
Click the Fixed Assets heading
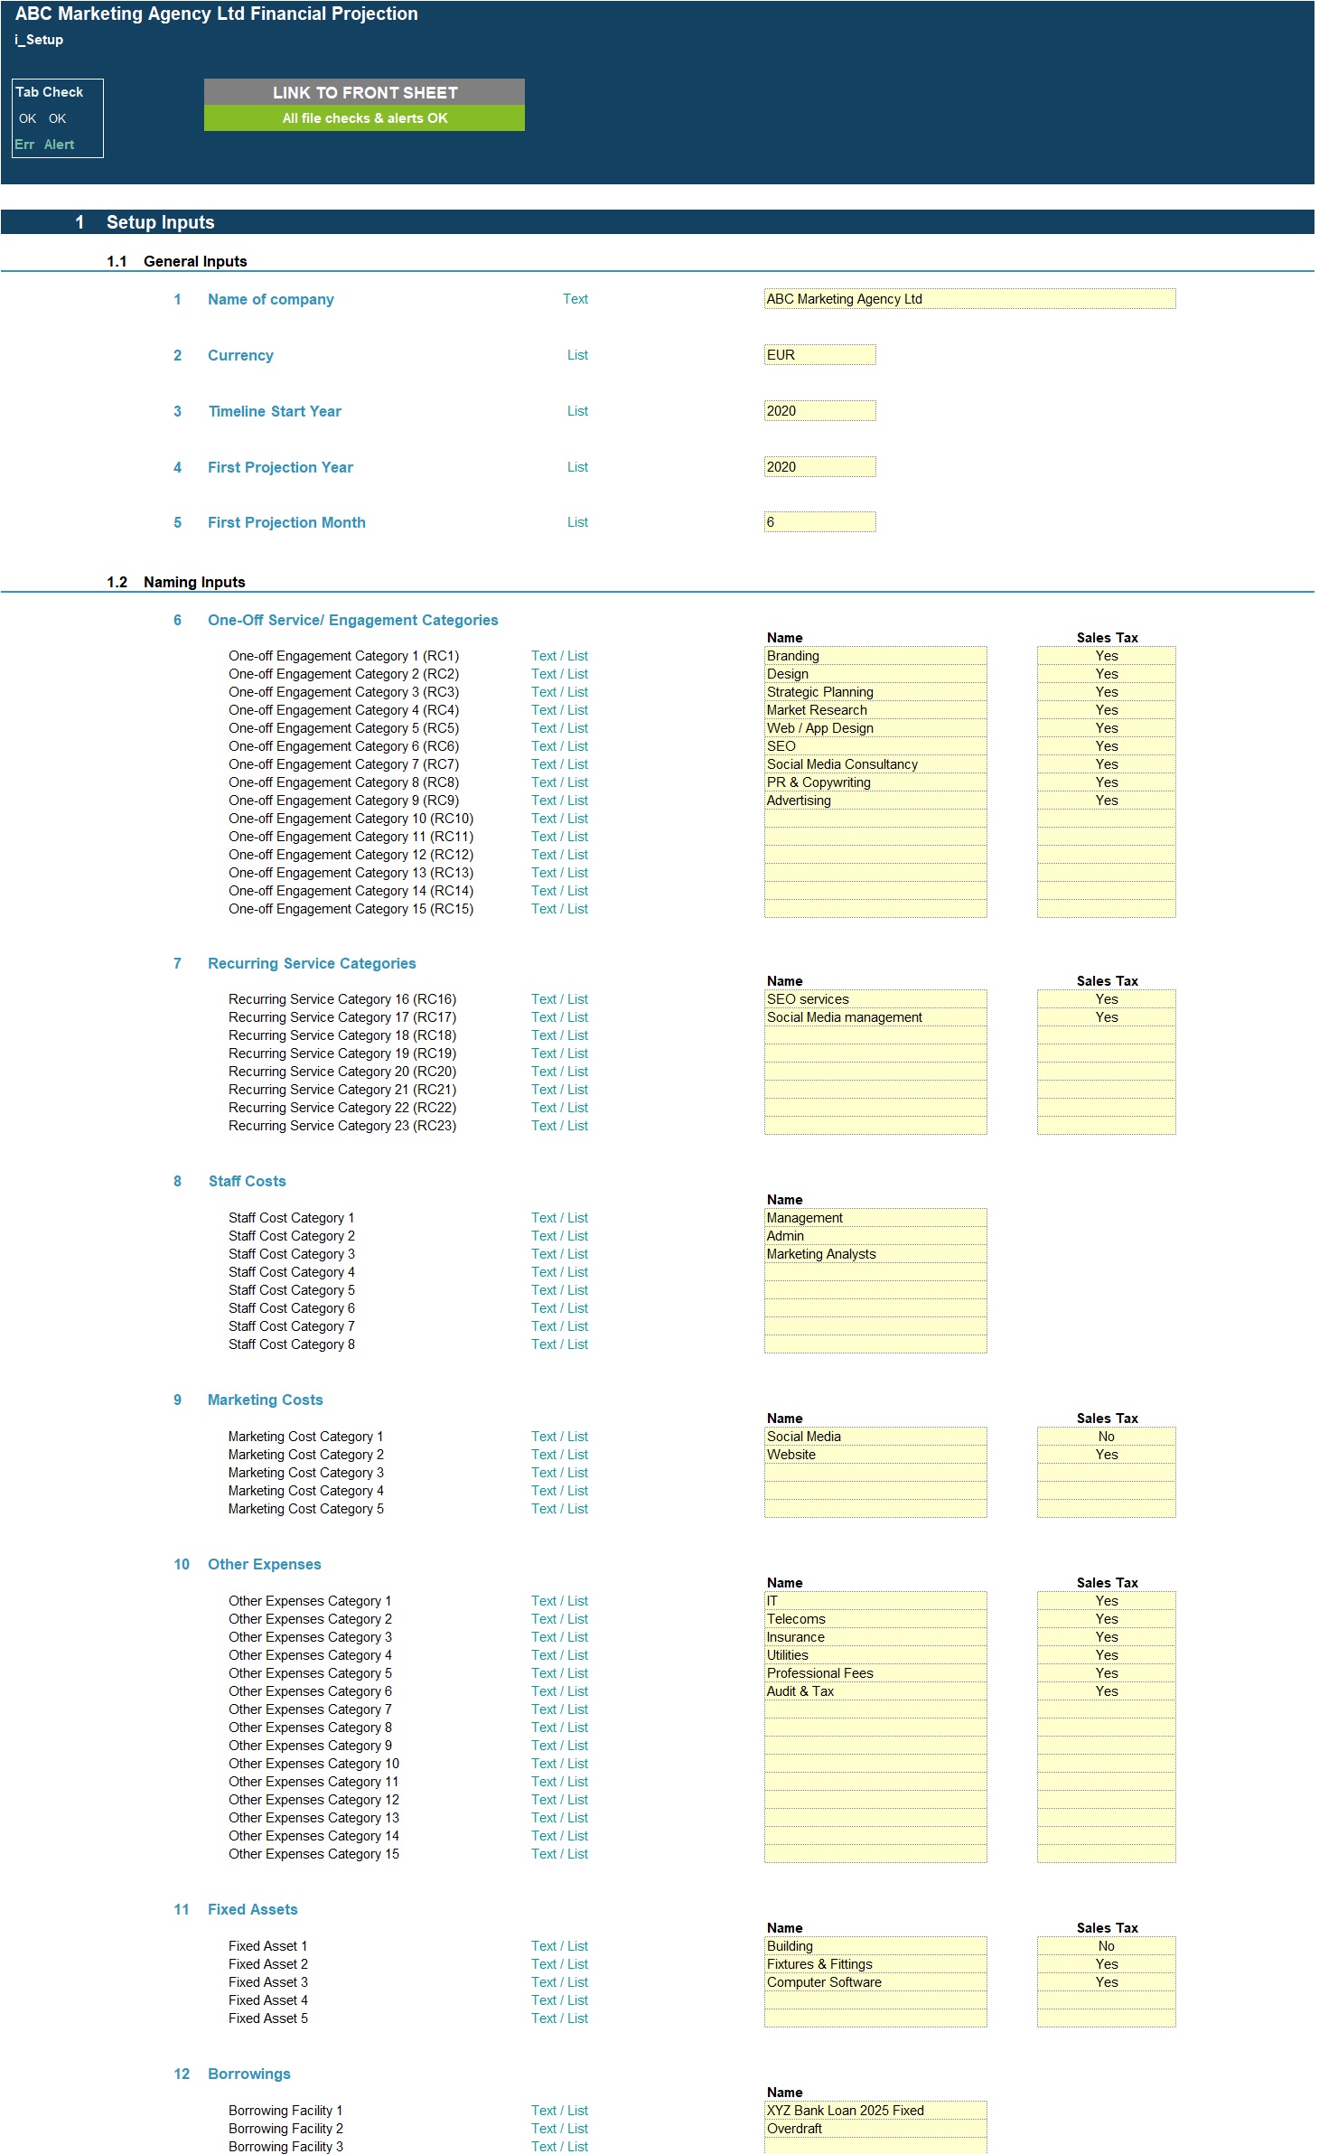coord(253,1909)
